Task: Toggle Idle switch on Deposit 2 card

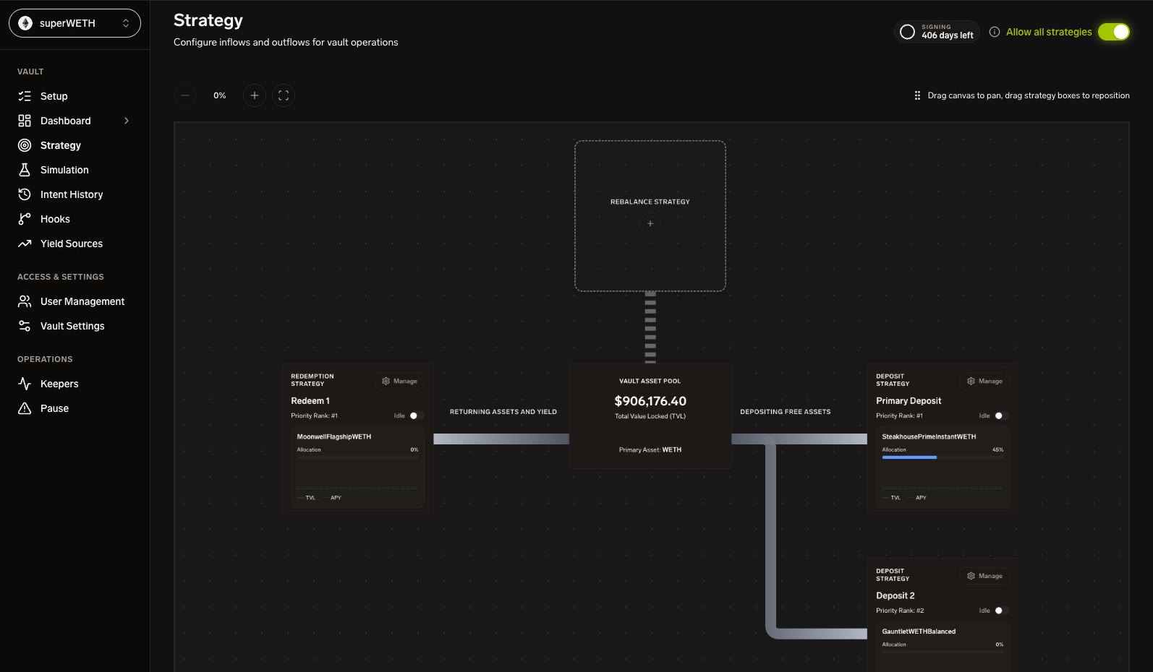Action: pyautogui.click(x=1001, y=611)
